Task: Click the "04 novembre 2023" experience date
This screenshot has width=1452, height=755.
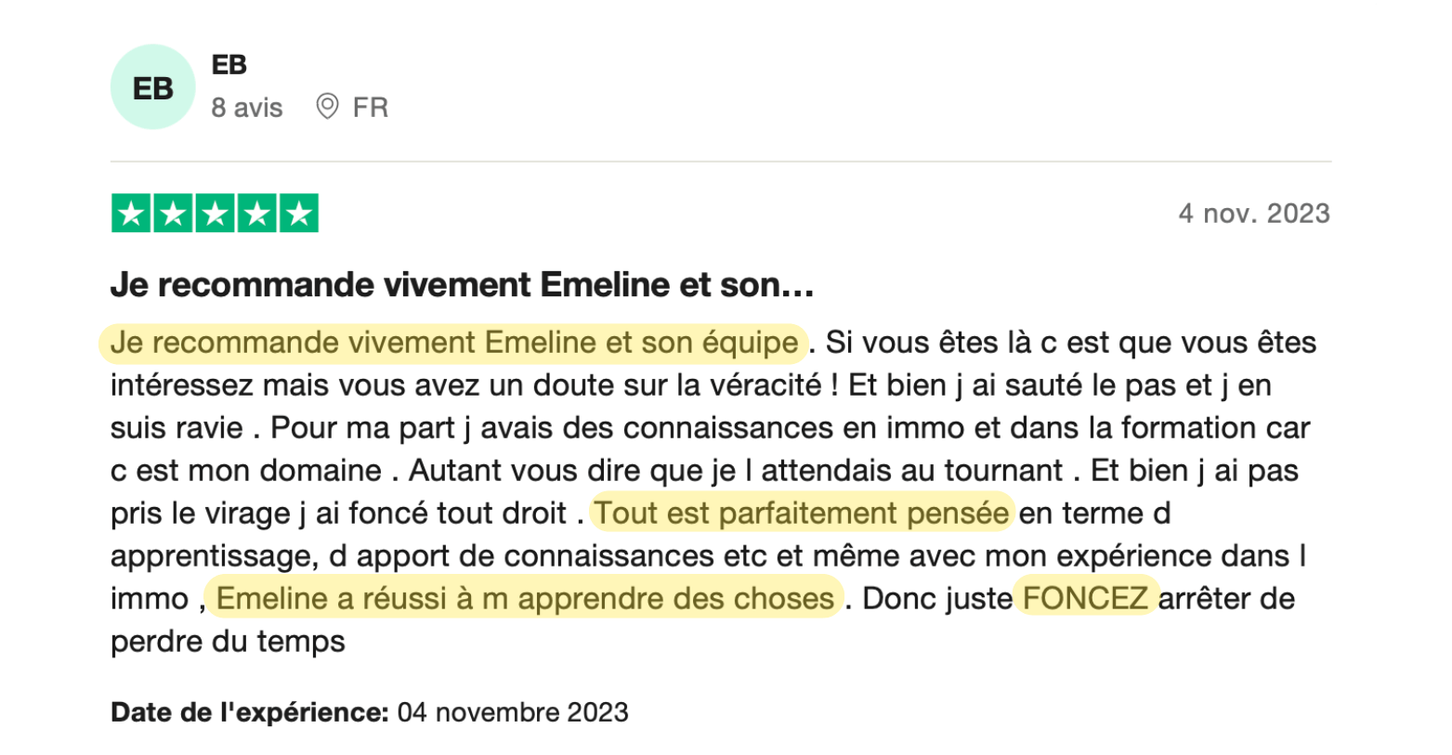Action: point(513,712)
